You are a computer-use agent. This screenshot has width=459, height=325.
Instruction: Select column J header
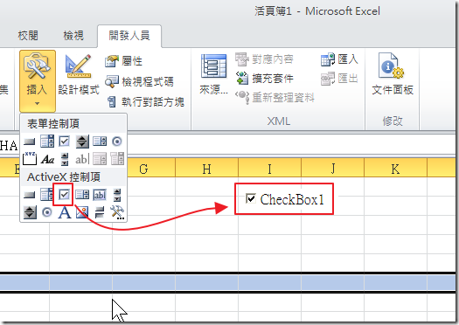pos(332,169)
